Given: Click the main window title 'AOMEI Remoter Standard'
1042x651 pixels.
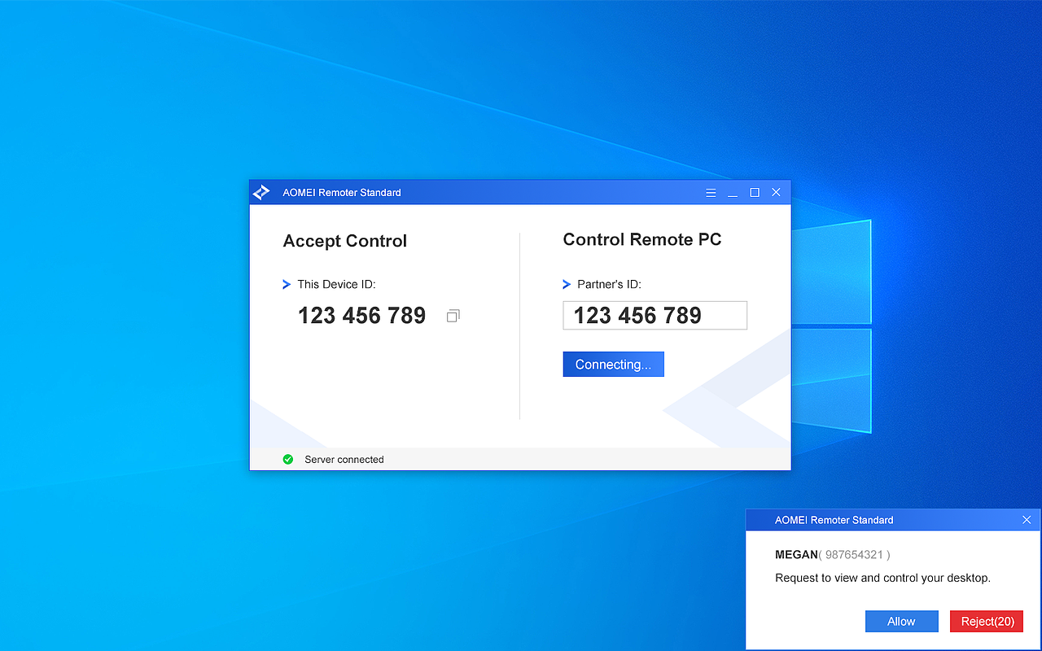Looking at the screenshot, I should (342, 193).
